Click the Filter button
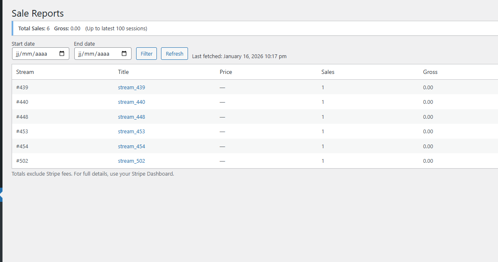This screenshot has height=262, width=498. coord(146,53)
